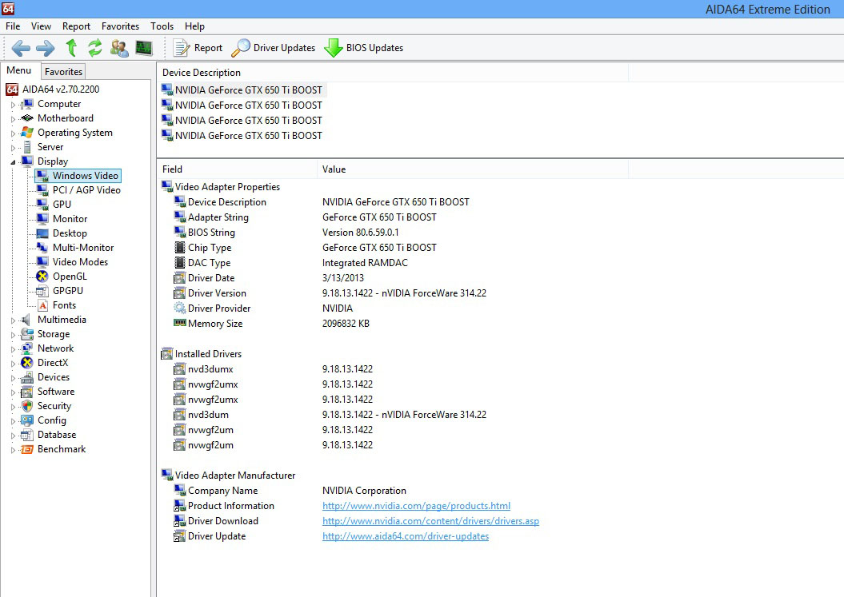Click the Device Description column header

(392, 73)
